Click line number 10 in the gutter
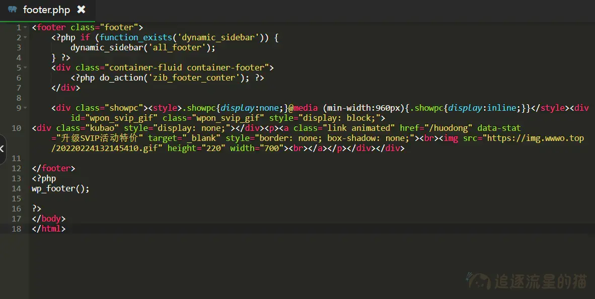 pyautogui.click(x=16, y=128)
